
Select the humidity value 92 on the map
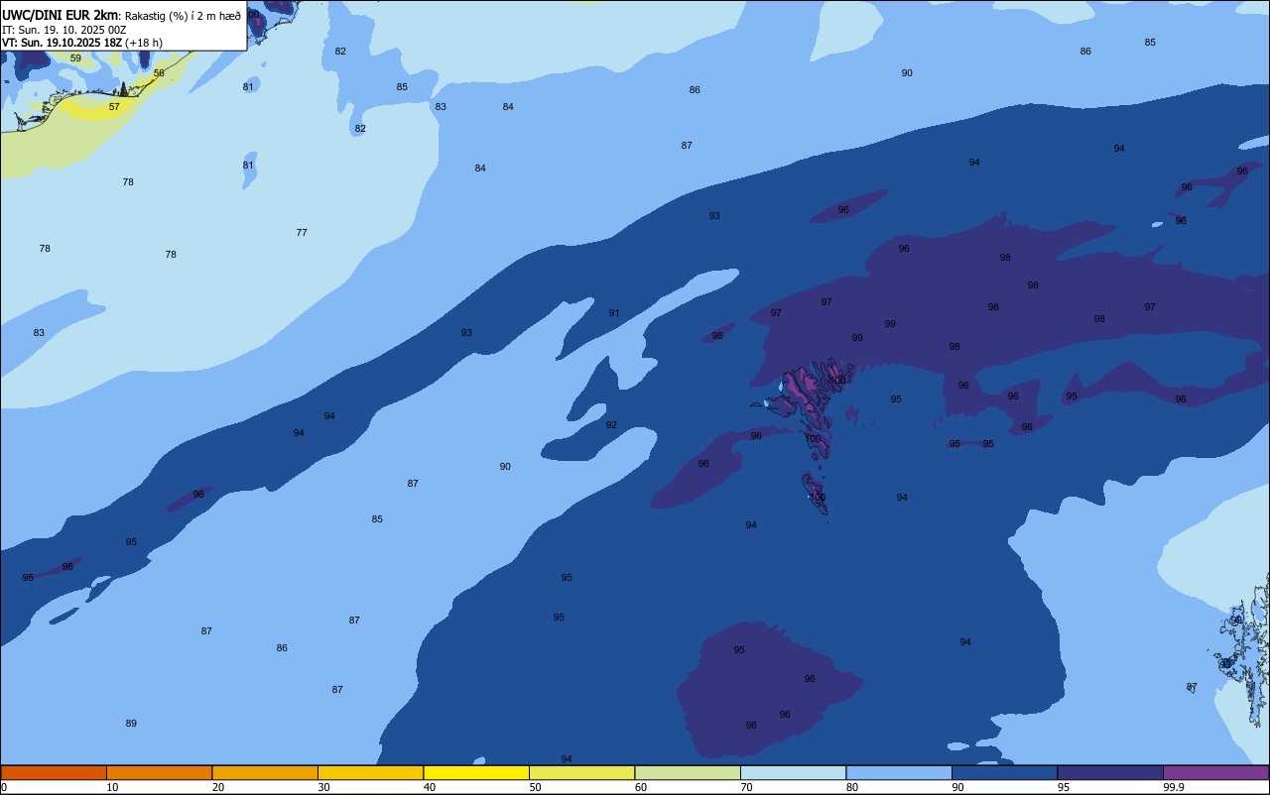tap(611, 425)
